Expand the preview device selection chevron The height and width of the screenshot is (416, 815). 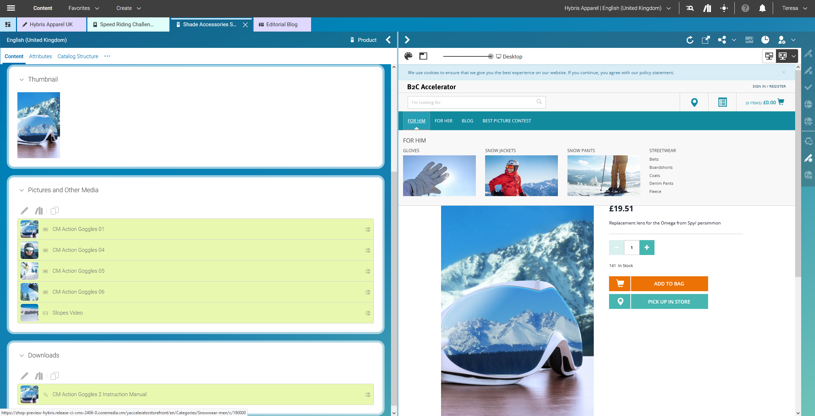coord(794,56)
